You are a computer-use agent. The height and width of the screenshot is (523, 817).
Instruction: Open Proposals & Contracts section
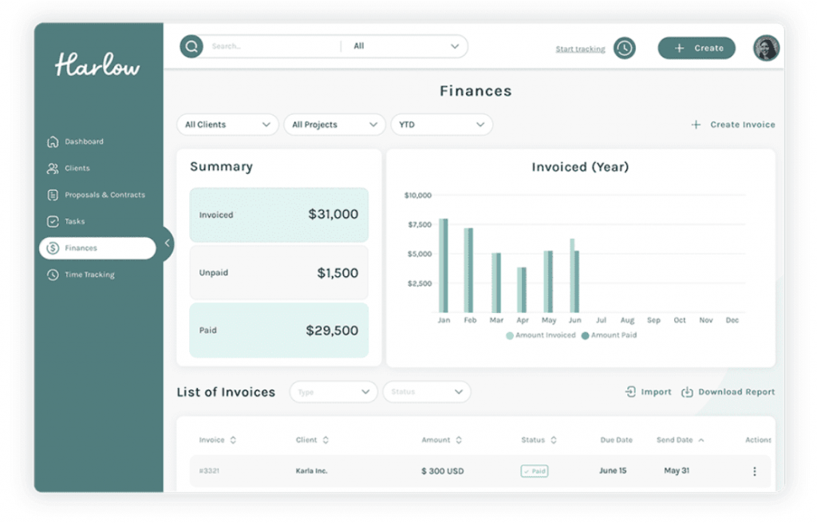coord(105,195)
